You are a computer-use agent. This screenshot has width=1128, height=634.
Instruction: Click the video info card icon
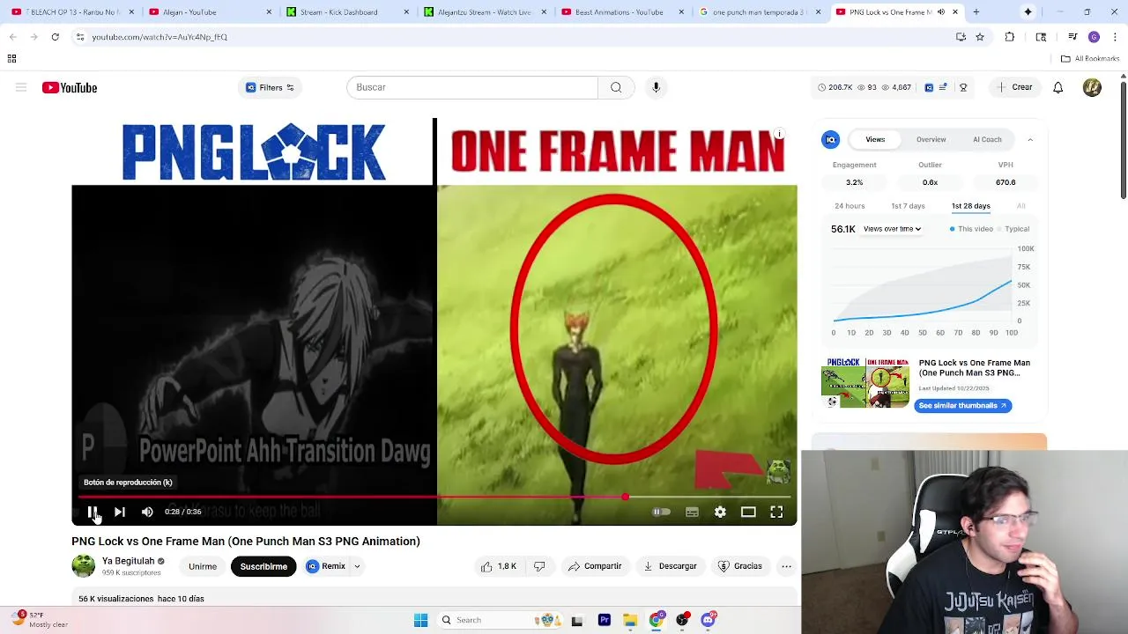click(x=779, y=135)
